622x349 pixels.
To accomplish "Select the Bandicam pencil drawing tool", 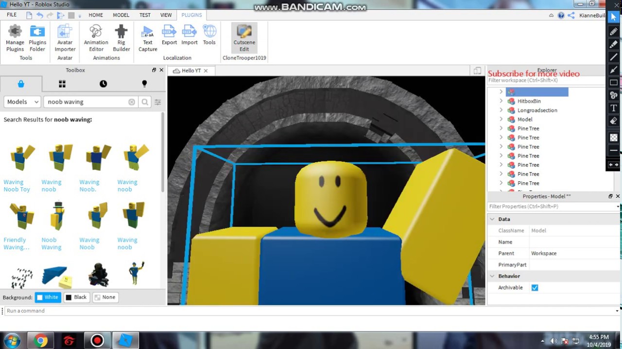I will pos(614,32).
